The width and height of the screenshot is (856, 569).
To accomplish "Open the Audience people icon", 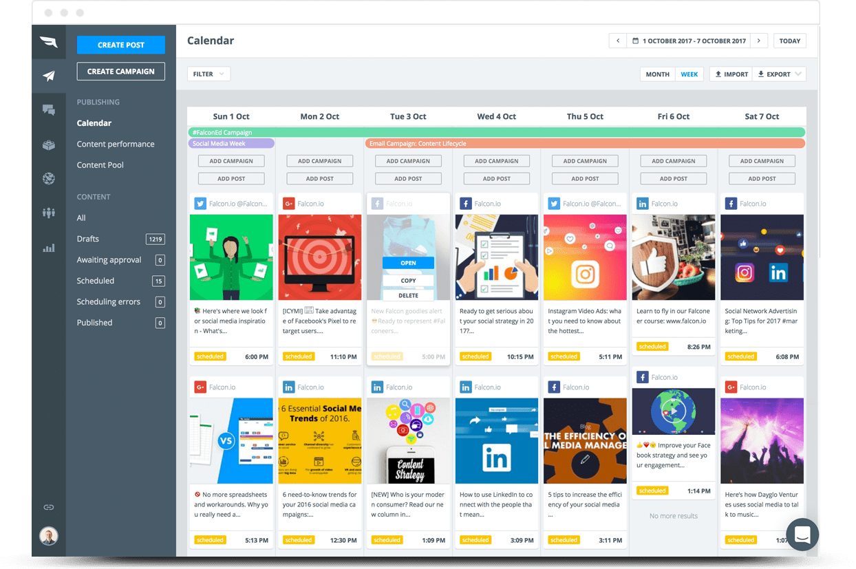I will pyautogui.click(x=48, y=213).
